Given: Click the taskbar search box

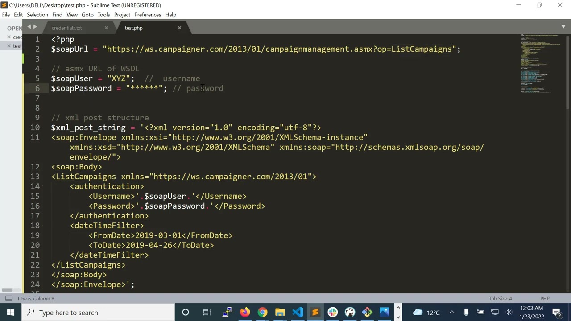Looking at the screenshot, I should click(x=98, y=312).
